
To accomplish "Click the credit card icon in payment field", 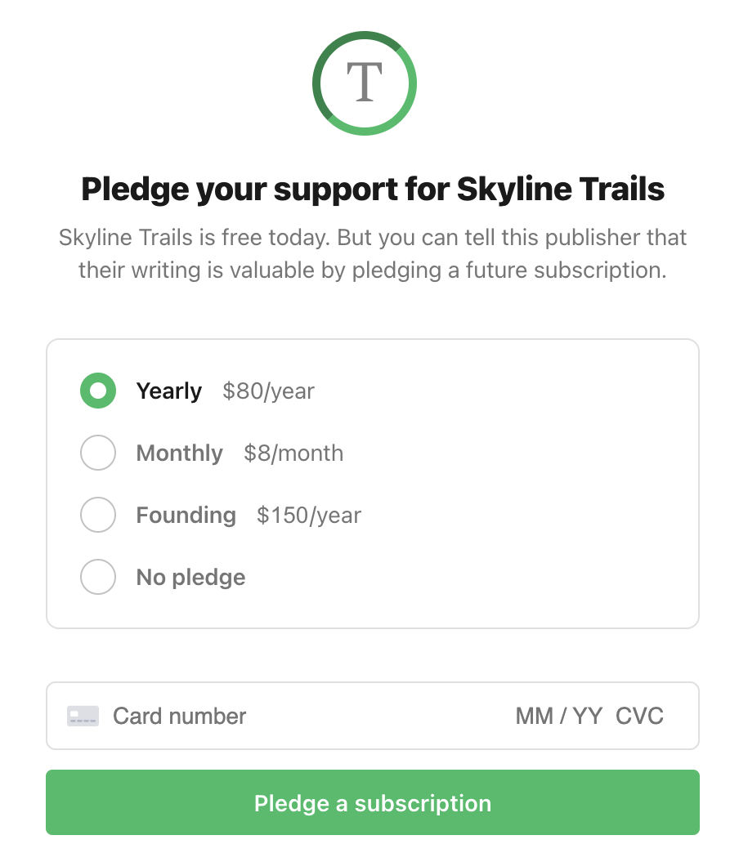I will click(83, 716).
